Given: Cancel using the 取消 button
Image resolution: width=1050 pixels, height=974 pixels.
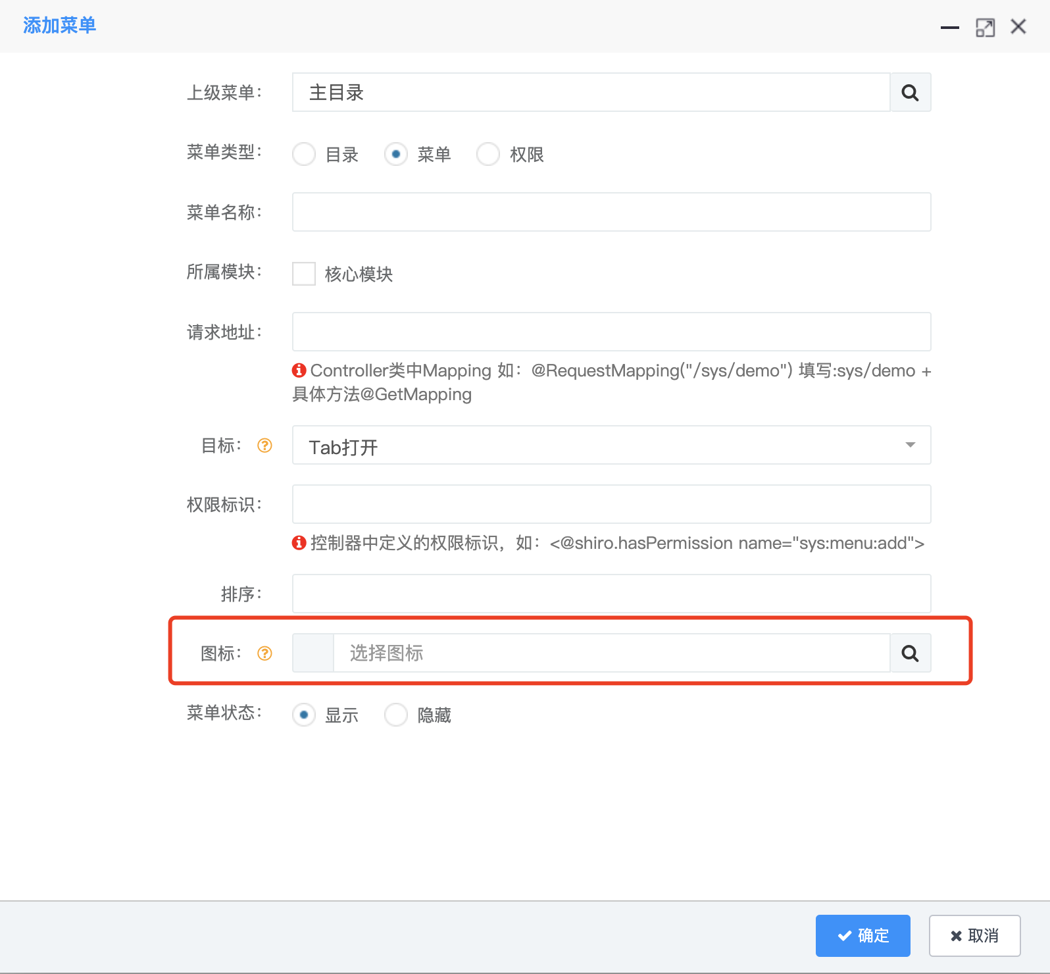Looking at the screenshot, I should (x=975, y=936).
